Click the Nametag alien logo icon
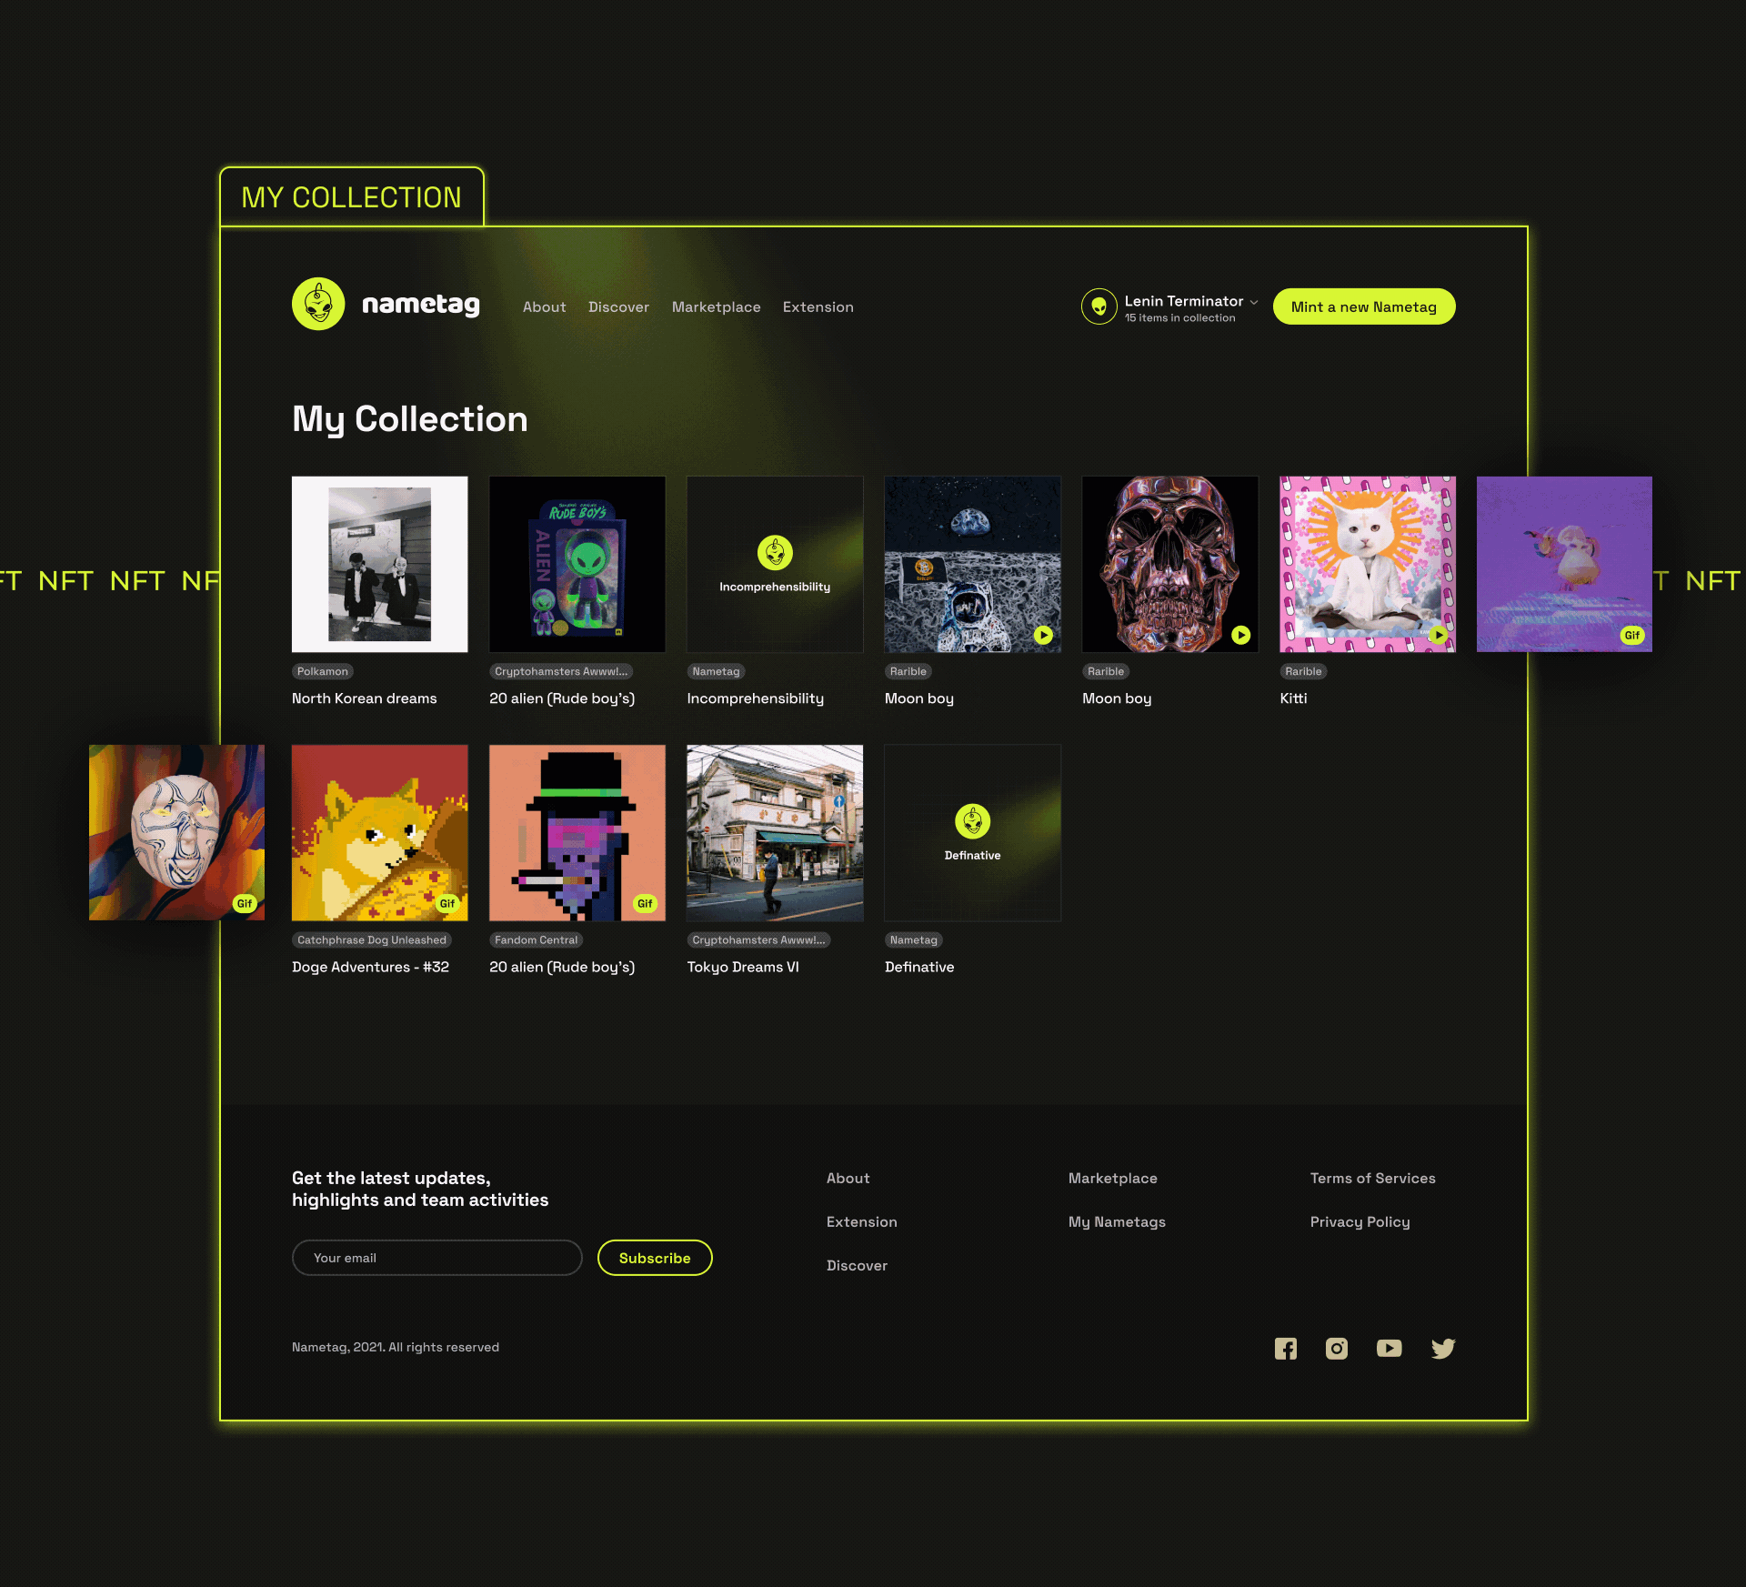Image resolution: width=1746 pixels, height=1587 pixels. coord(318,304)
